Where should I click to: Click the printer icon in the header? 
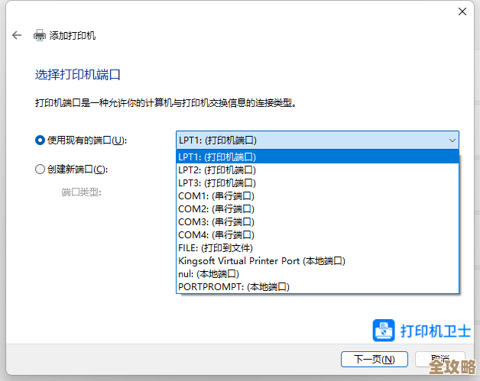point(40,35)
